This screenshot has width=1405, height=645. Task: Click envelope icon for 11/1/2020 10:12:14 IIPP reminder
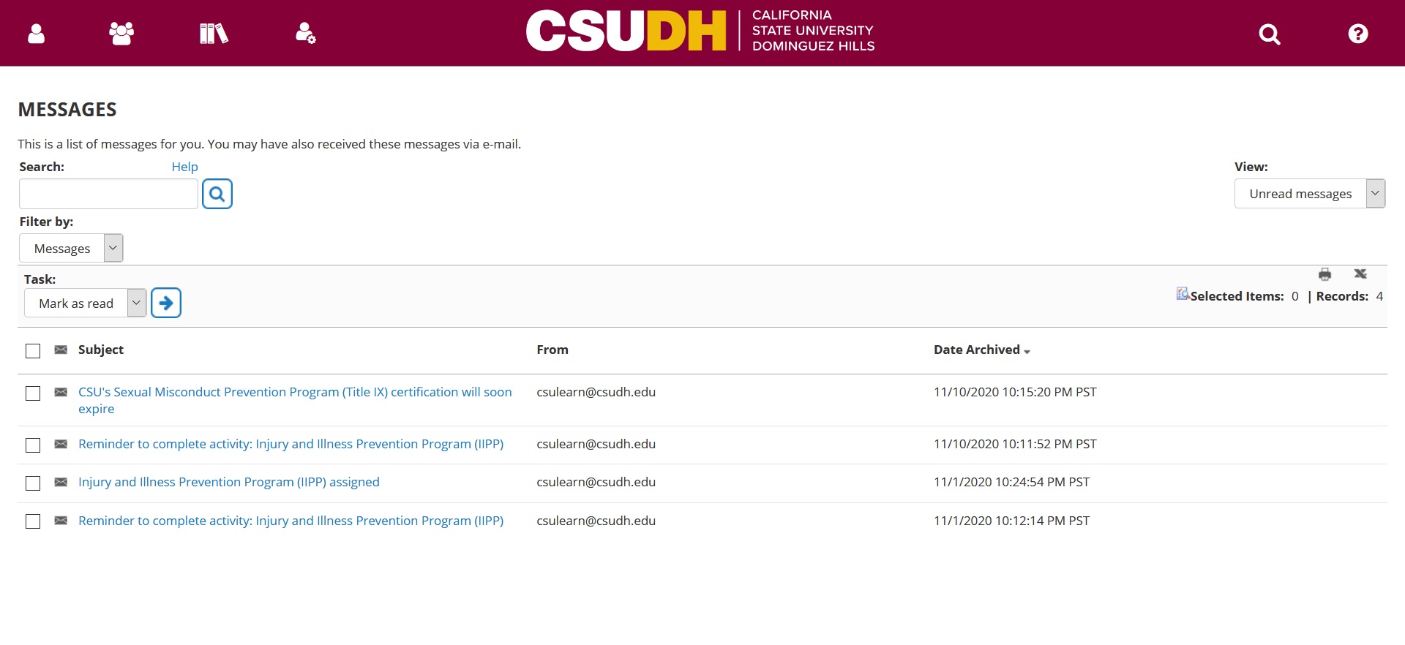coord(61,521)
